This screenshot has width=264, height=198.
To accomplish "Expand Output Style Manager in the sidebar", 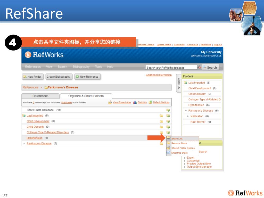I will [x=185, y=167].
